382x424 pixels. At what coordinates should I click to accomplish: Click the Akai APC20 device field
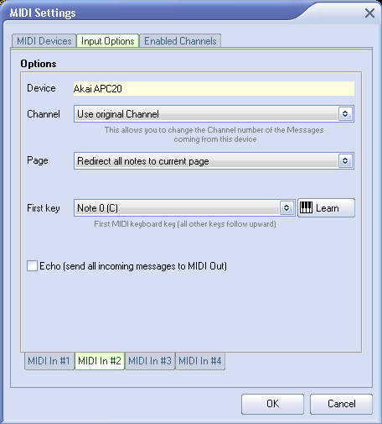coord(214,89)
